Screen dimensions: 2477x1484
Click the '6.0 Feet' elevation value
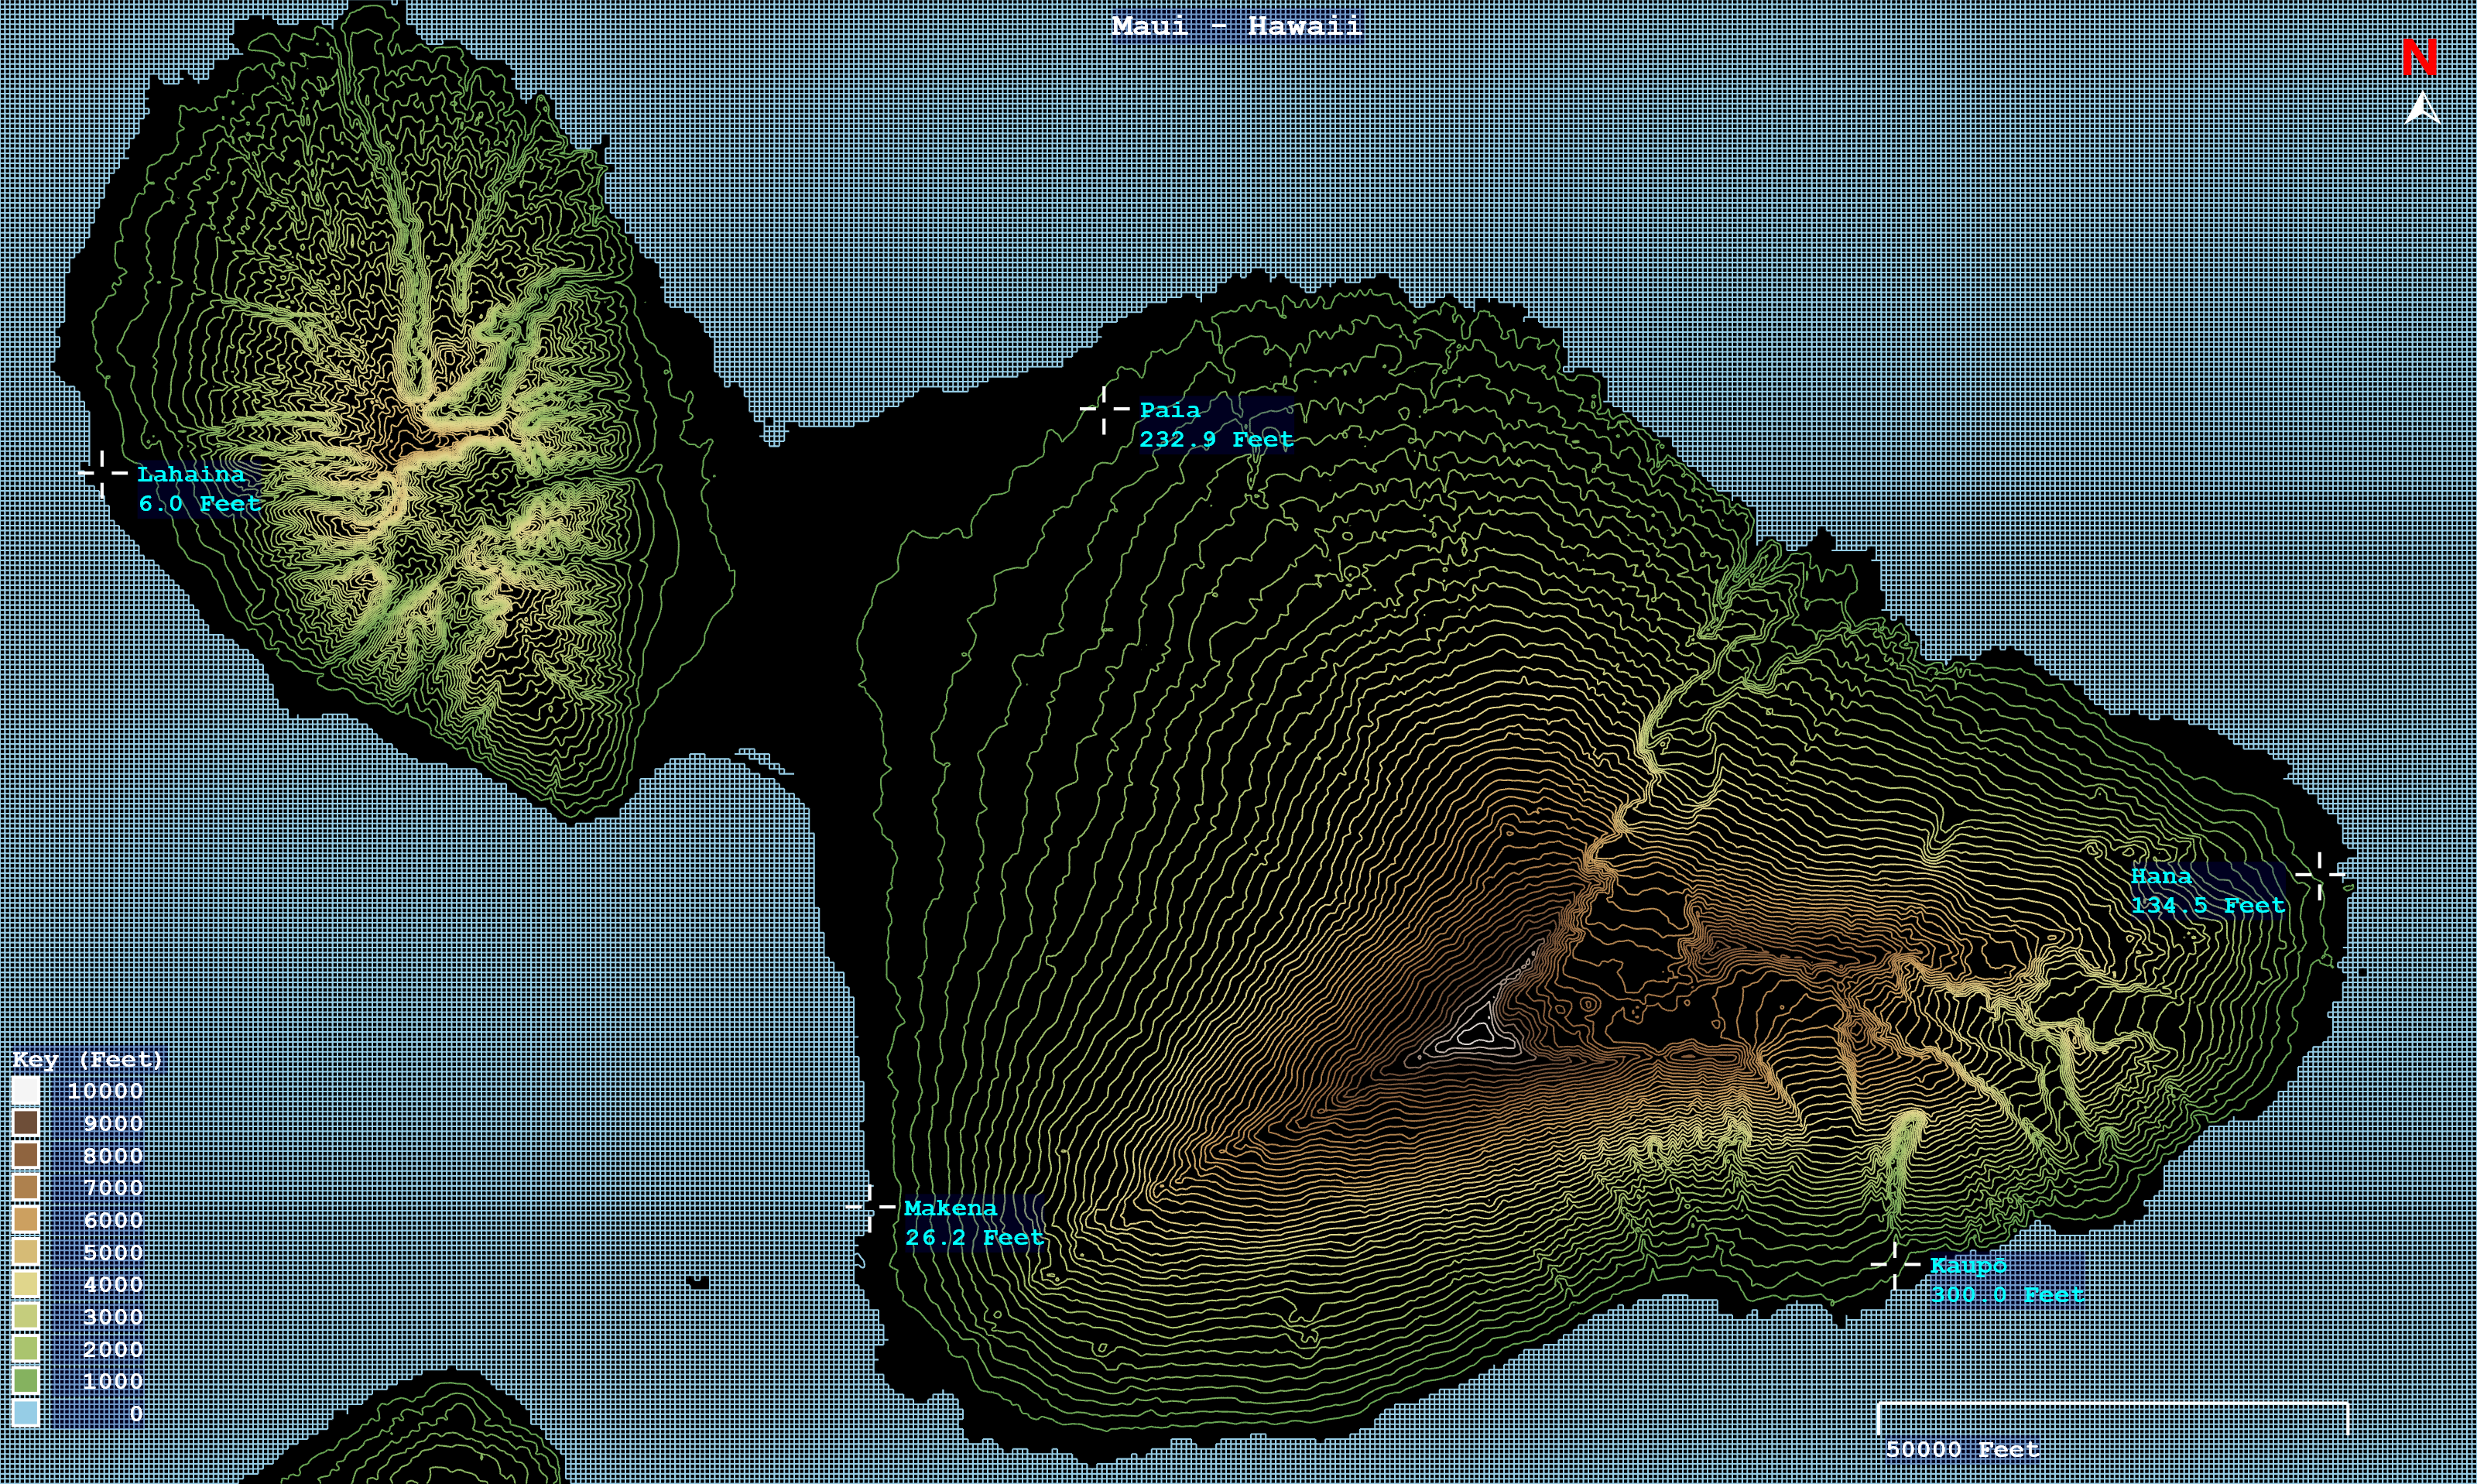[200, 503]
